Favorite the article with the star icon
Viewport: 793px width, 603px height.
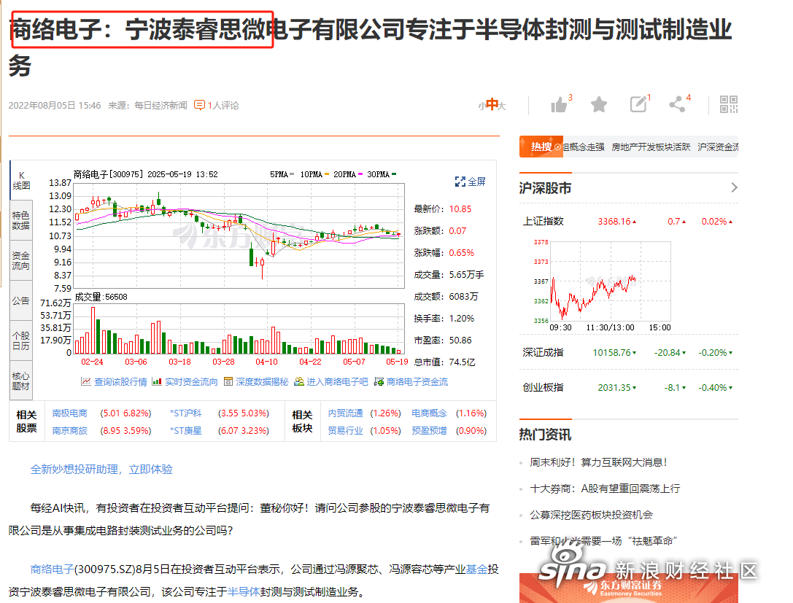click(x=599, y=104)
